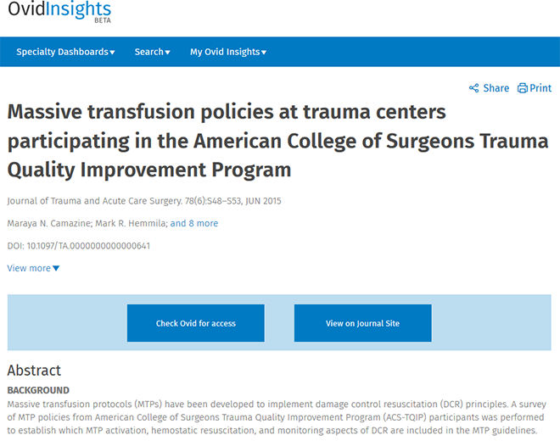
Task: Click the journal citation line
Action: tap(144, 201)
